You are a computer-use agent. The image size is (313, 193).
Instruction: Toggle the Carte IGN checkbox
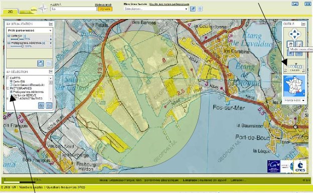[11, 81]
